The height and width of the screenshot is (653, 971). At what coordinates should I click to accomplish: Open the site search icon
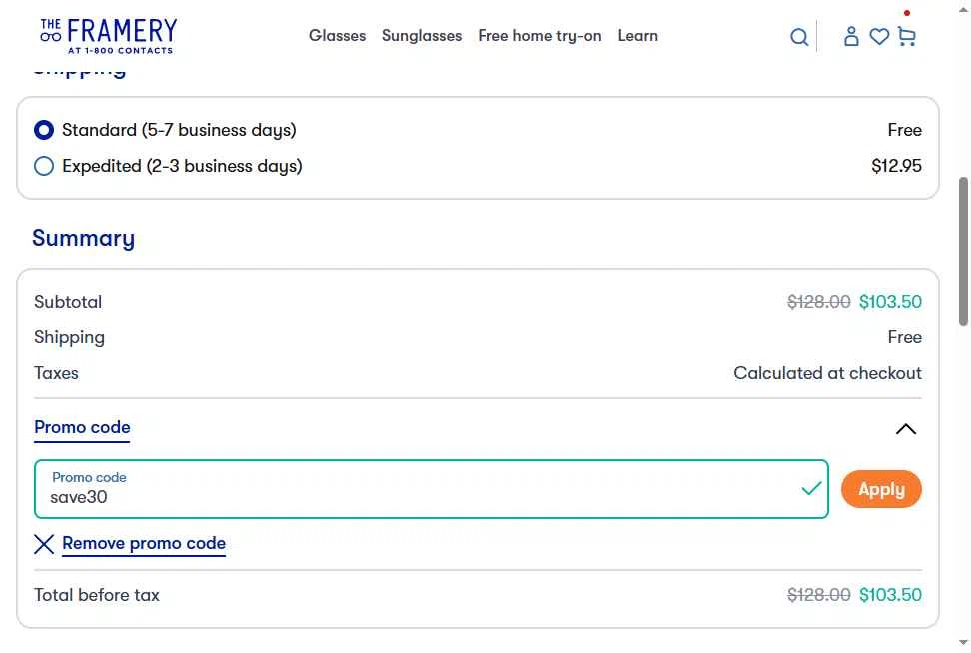[x=799, y=37]
